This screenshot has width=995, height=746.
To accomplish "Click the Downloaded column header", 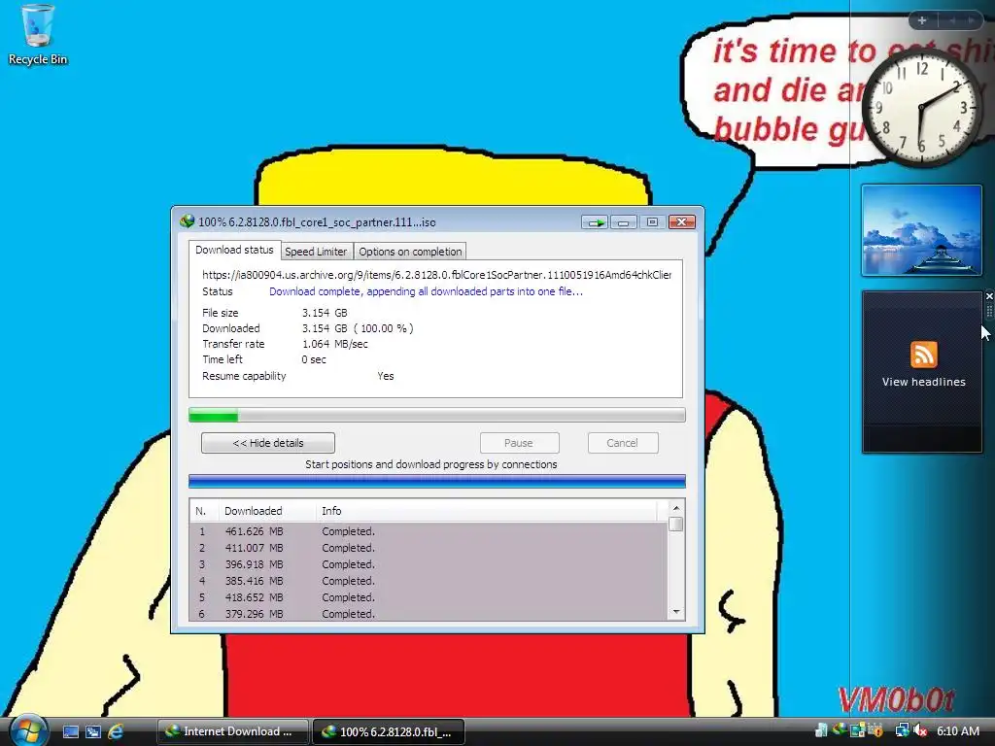I will (x=267, y=511).
